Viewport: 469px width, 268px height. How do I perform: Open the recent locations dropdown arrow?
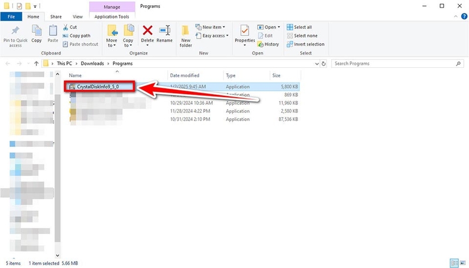[x=28, y=64]
